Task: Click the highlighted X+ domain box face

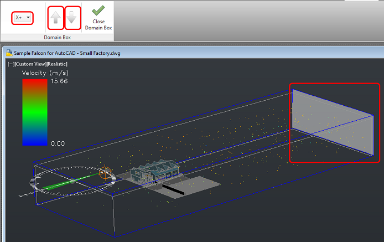Action: tap(333, 122)
